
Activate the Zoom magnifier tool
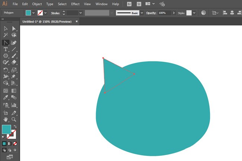(14, 119)
